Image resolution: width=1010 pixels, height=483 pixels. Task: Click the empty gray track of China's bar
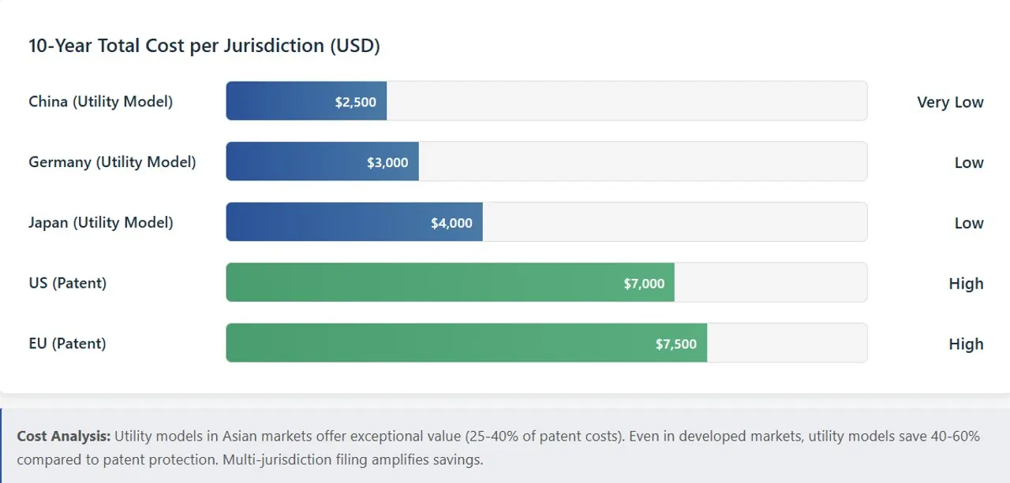[627, 102]
